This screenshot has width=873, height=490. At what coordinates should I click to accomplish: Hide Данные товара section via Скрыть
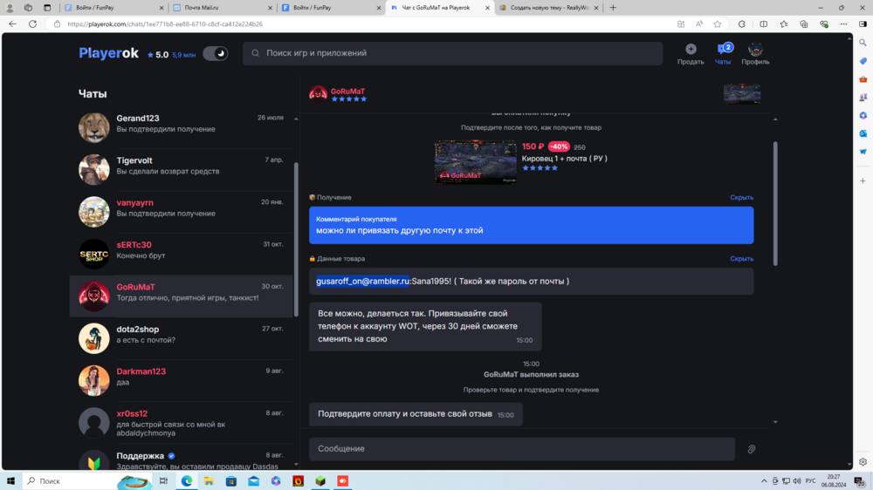coord(741,259)
